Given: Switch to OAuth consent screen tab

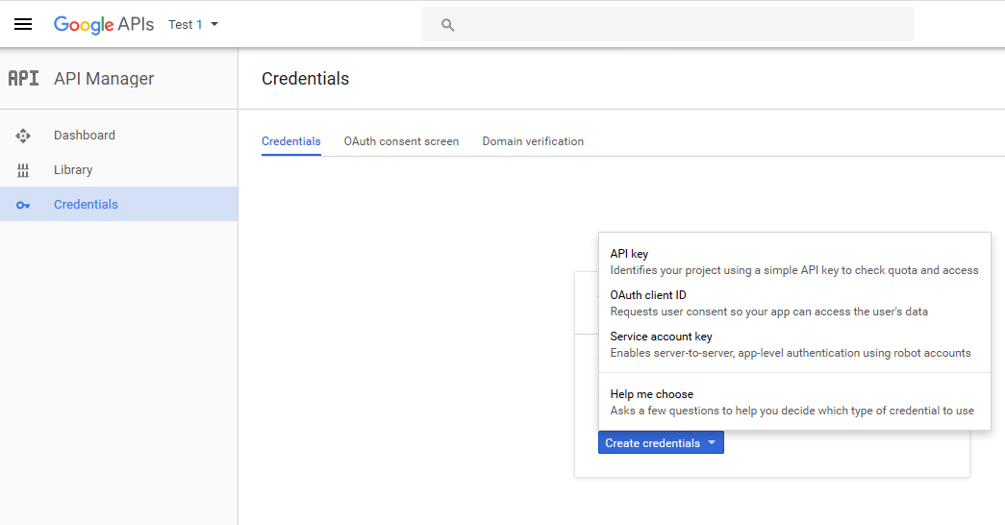Looking at the screenshot, I should pos(401,141).
